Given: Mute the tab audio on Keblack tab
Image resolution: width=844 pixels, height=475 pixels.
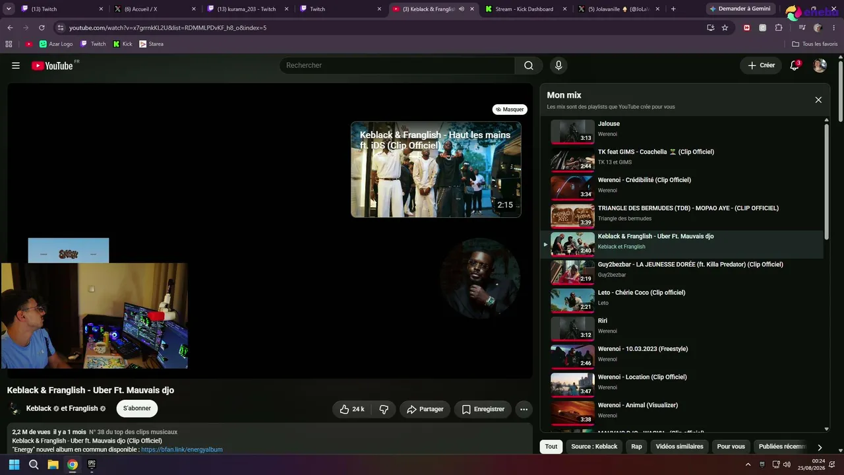Looking at the screenshot, I should coord(462,9).
